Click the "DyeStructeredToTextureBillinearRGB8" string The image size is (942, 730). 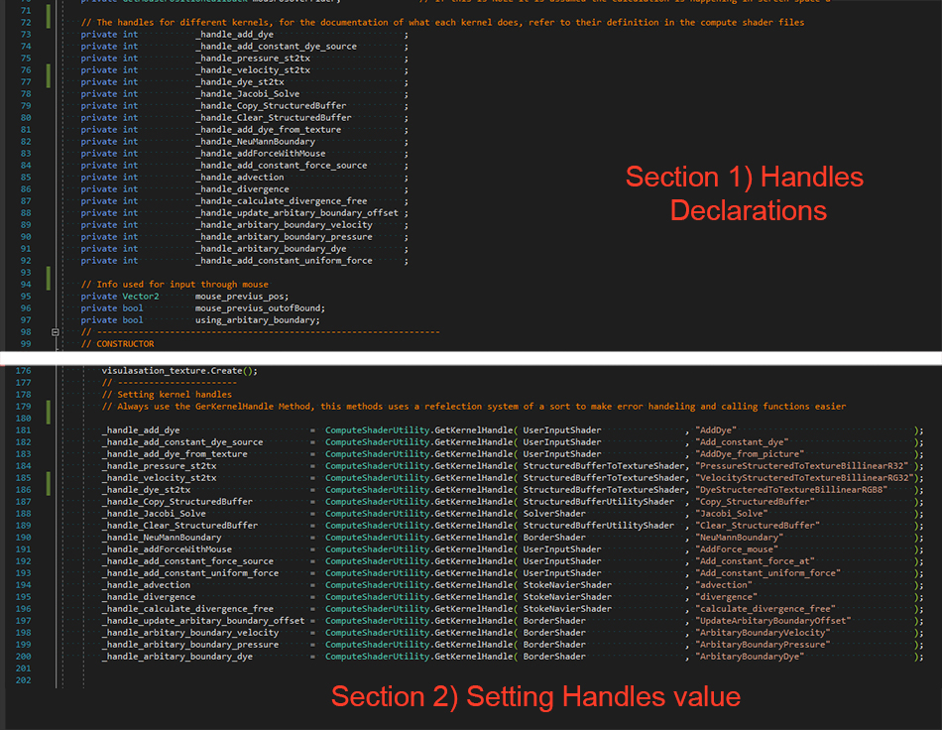point(791,490)
